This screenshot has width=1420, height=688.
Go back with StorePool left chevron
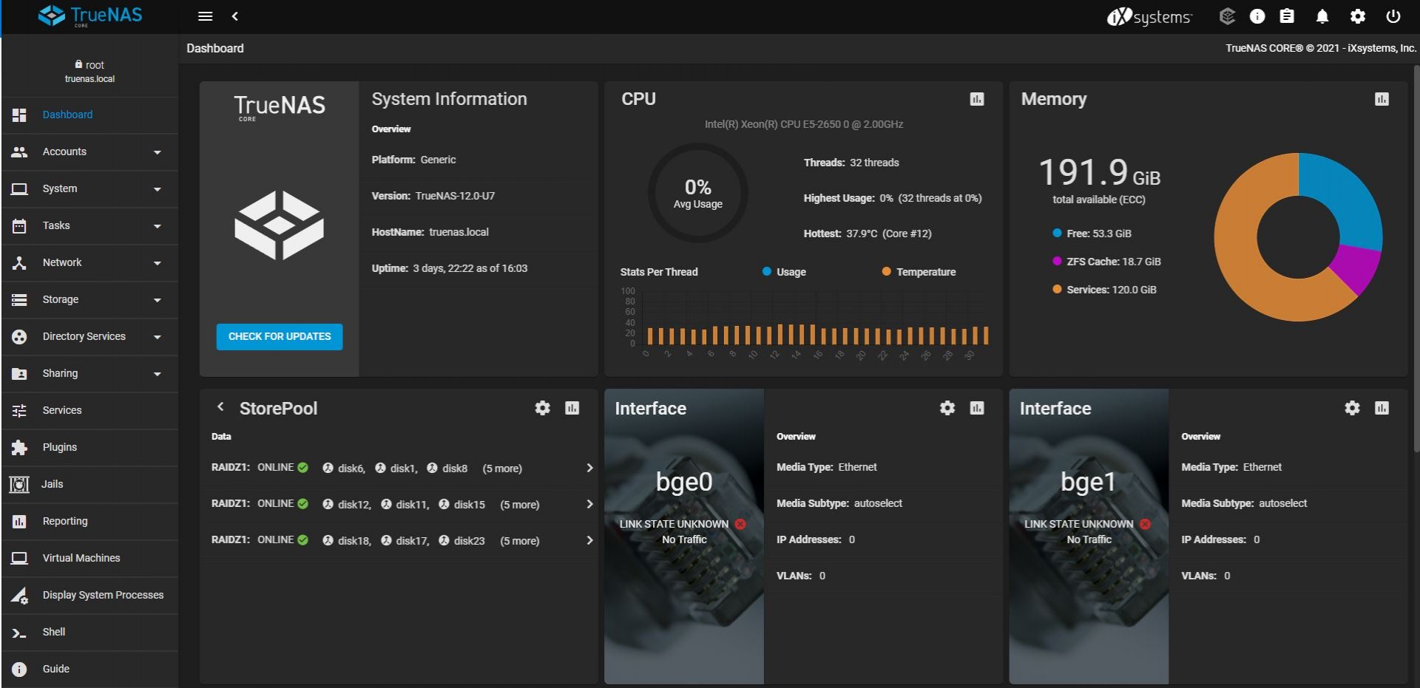click(x=220, y=406)
